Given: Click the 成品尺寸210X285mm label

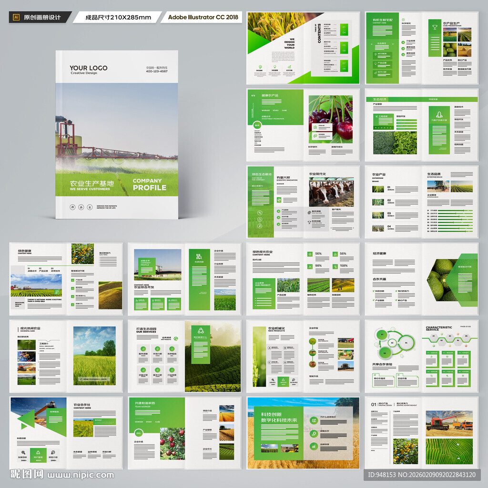Looking at the screenshot, I should click(118, 18).
